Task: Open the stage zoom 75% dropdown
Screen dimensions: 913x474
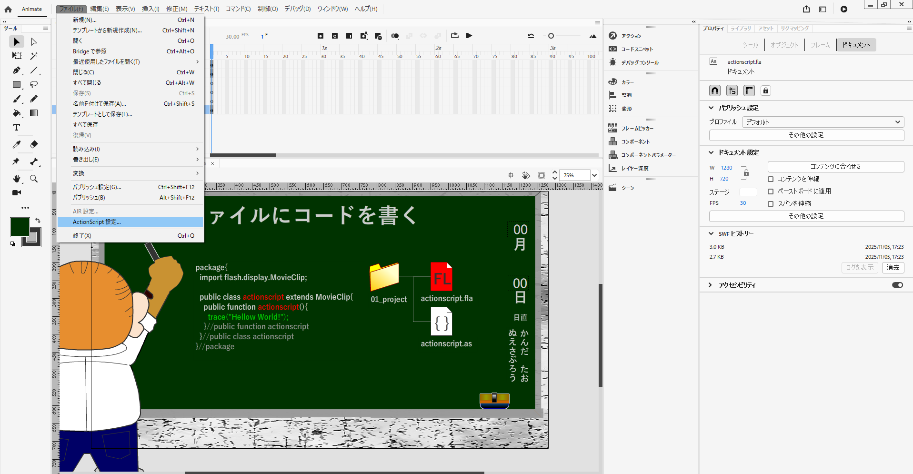Action: tap(594, 175)
